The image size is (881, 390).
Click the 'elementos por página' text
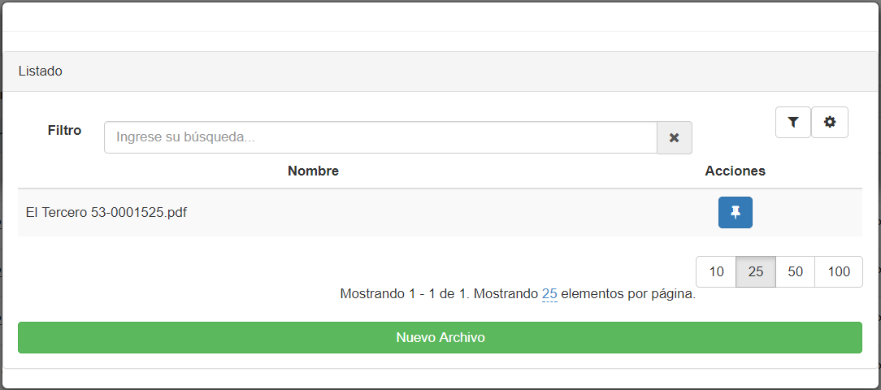coord(628,294)
